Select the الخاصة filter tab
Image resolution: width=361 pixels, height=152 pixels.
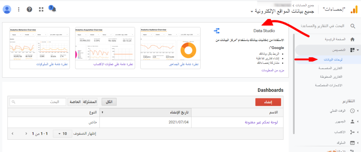pyautogui.click(x=75, y=102)
